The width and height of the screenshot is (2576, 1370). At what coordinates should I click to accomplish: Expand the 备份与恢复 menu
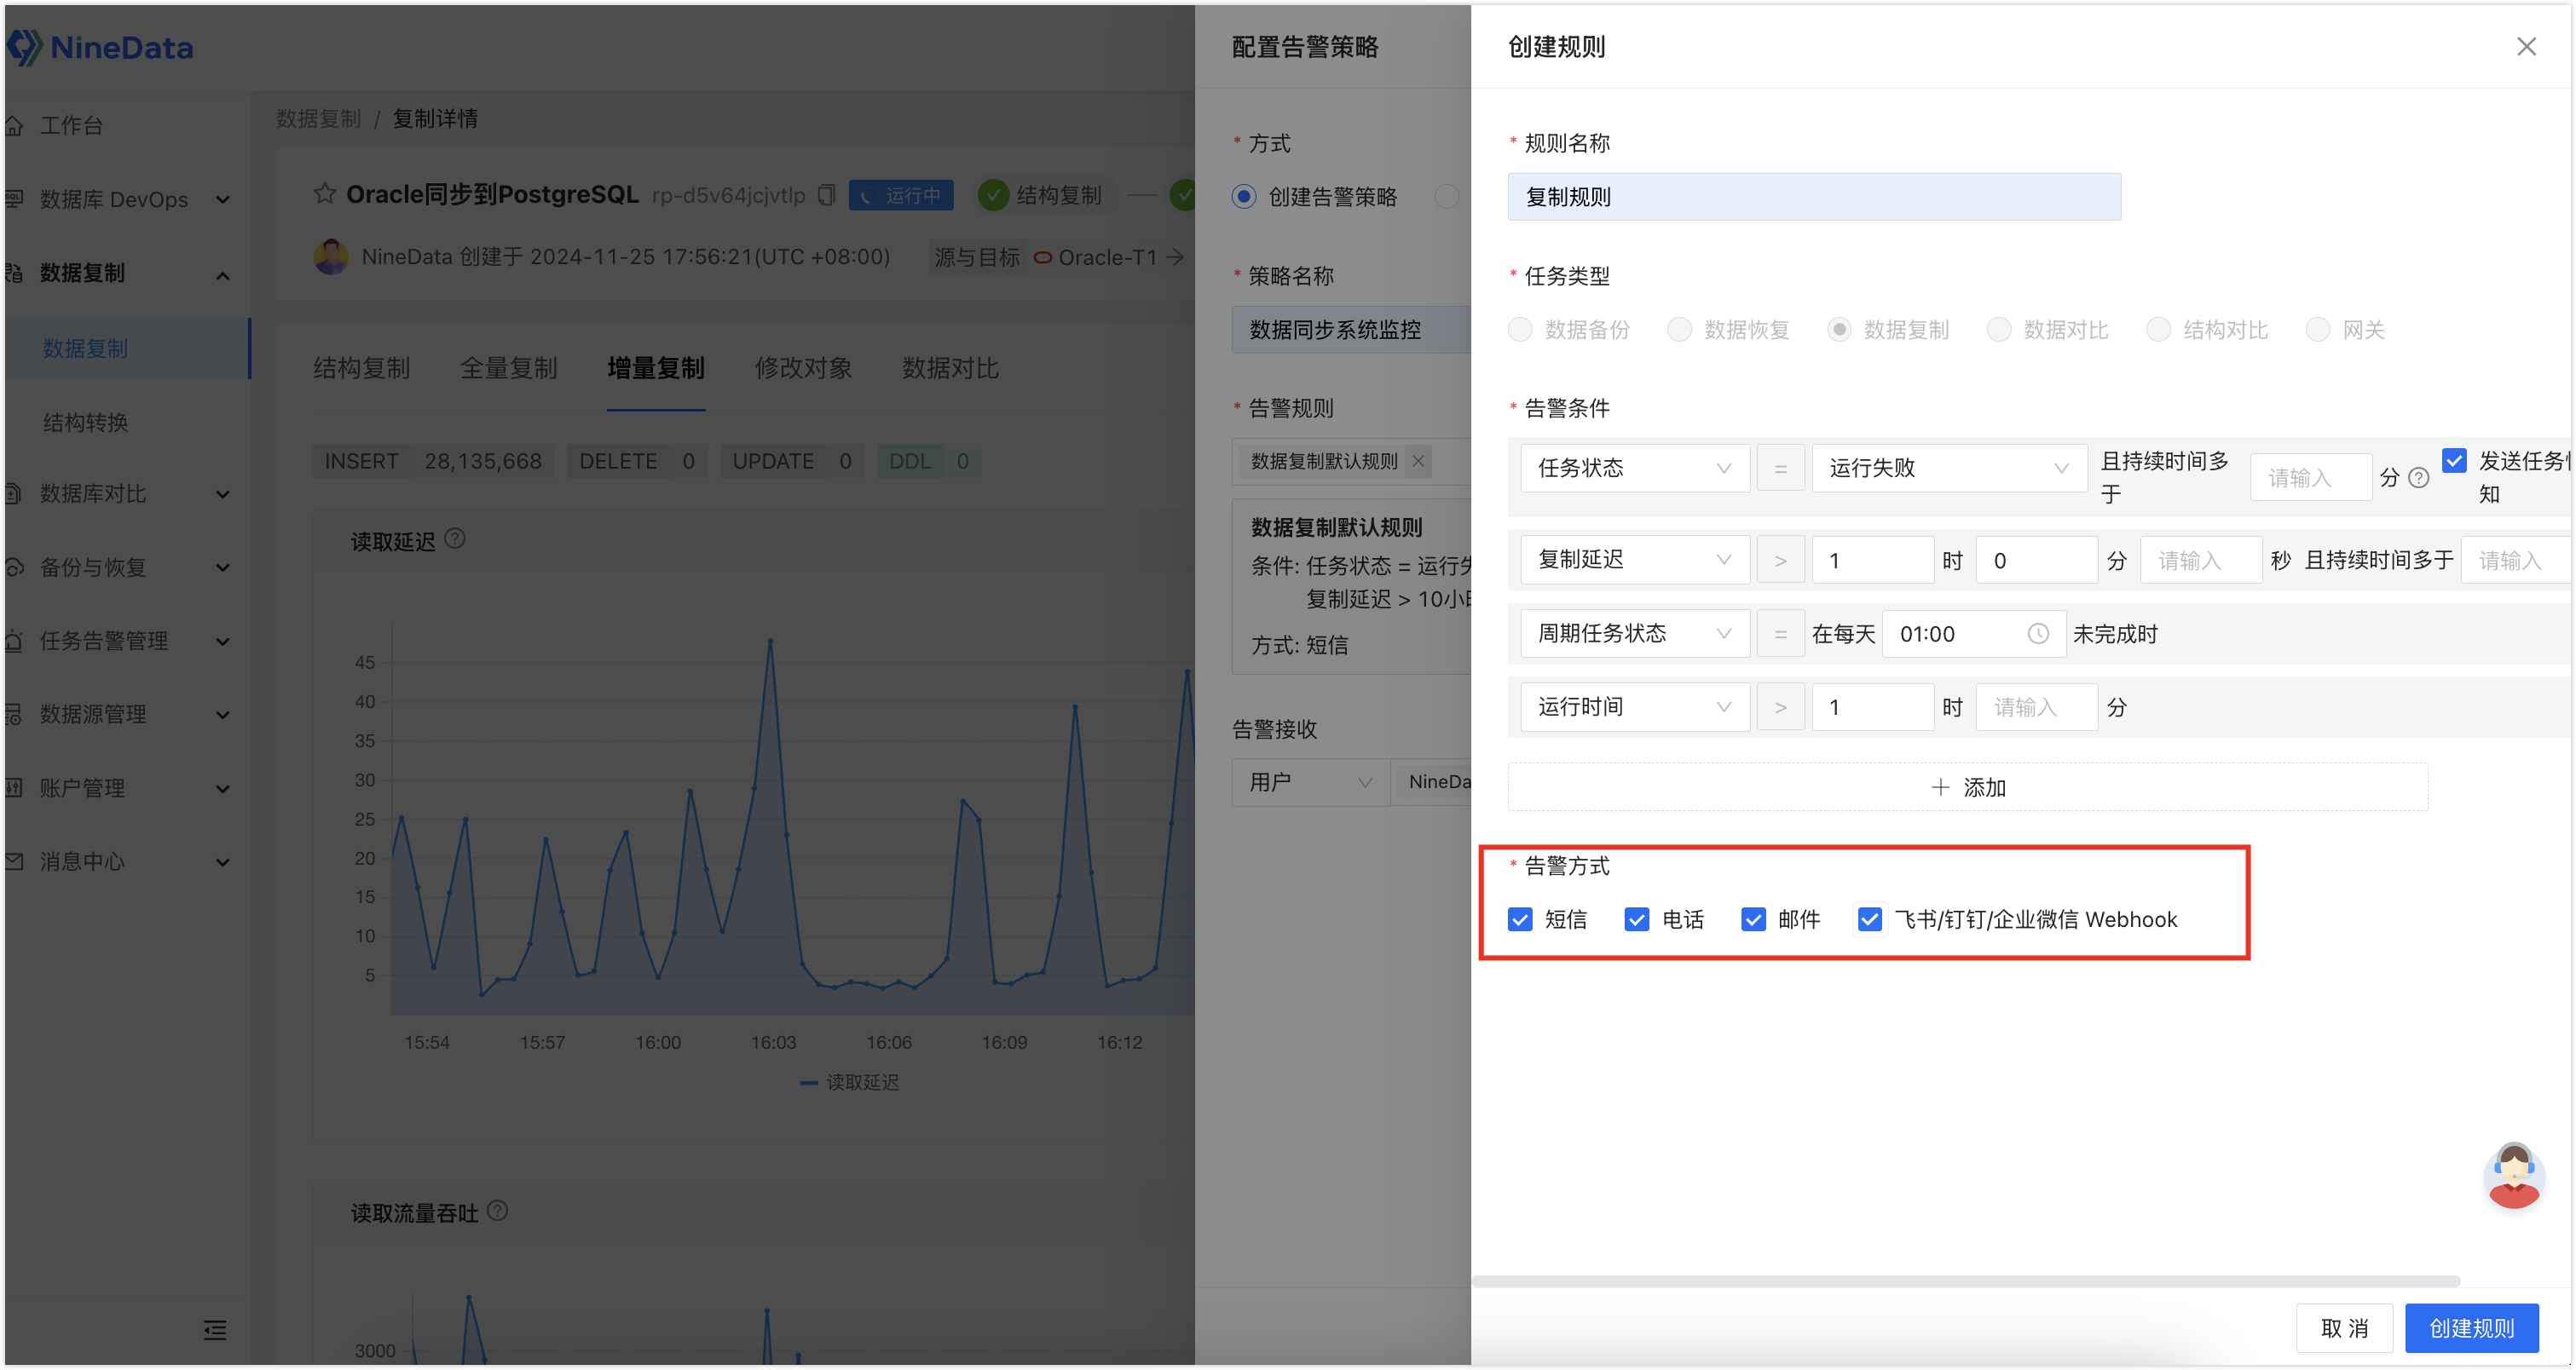coord(223,567)
